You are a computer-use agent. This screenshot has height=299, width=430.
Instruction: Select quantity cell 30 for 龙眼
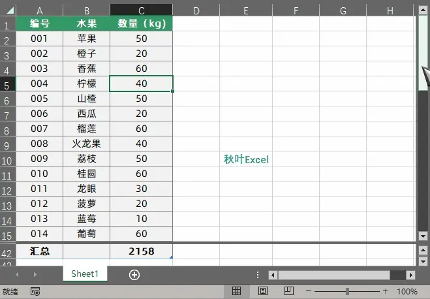pyautogui.click(x=141, y=189)
